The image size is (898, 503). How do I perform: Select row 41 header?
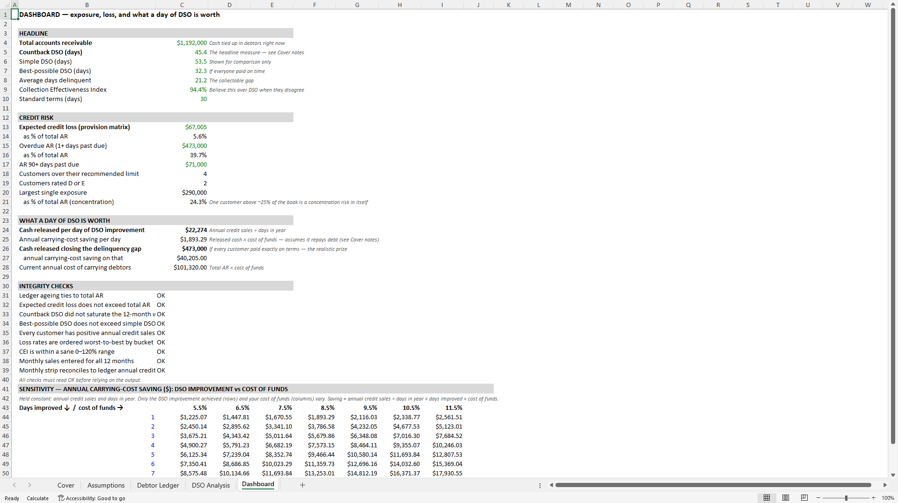click(6, 389)
